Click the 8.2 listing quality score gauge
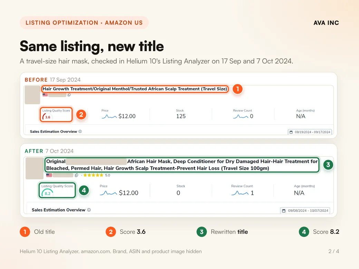The height and width of the screenshot is (269, 359). [47, 193]
